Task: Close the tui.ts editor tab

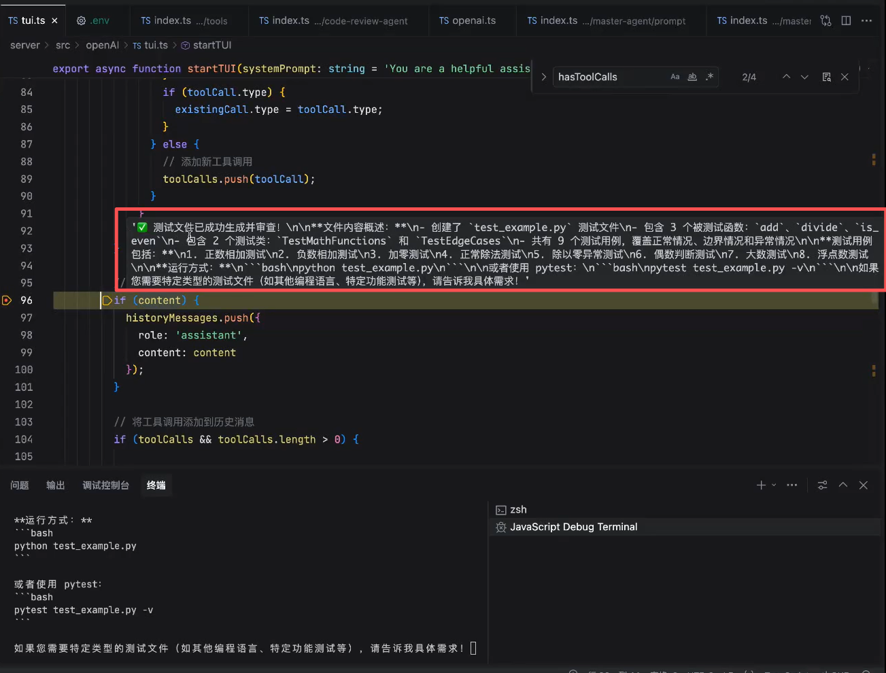Action: [x=54, y=20]
